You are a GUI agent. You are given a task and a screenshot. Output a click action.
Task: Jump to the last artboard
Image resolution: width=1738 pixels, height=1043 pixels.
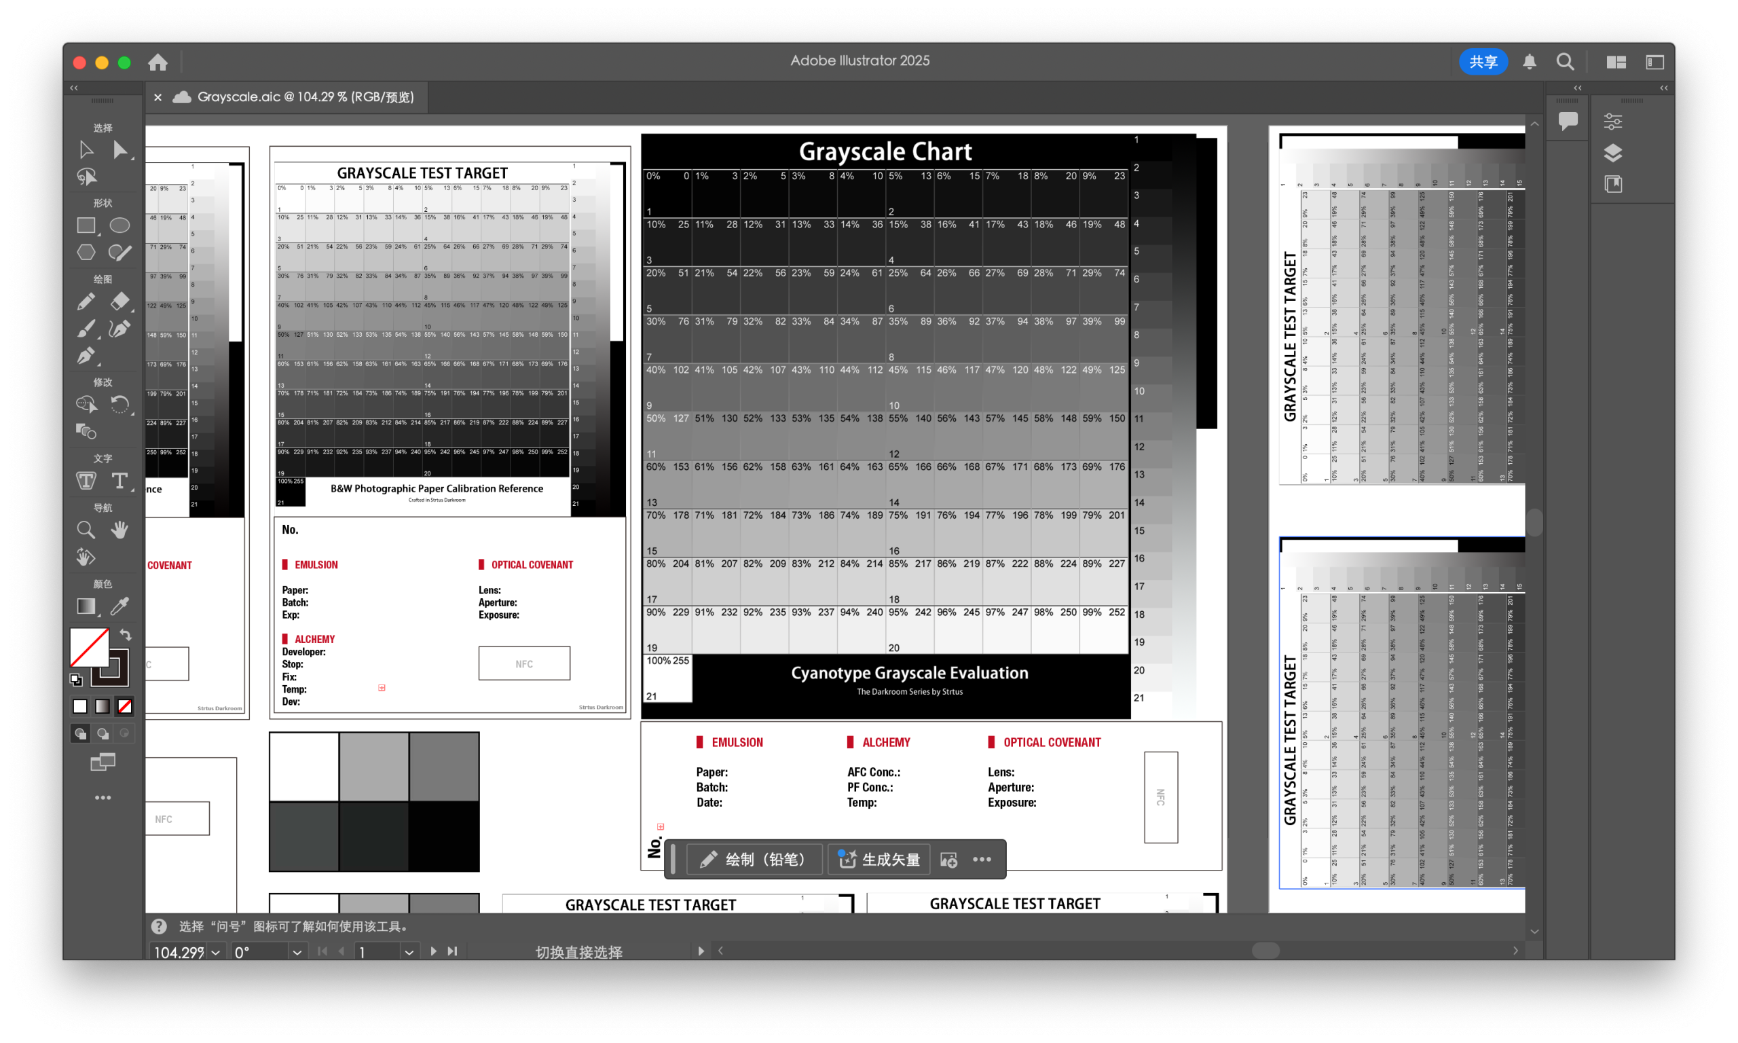452,951
